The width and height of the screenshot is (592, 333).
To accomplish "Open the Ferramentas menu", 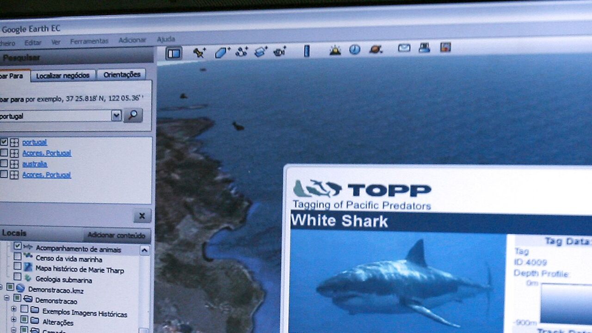I will click(89, 41).
